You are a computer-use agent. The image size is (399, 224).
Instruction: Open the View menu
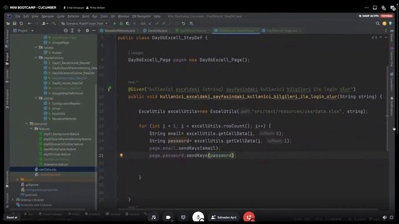35,16
